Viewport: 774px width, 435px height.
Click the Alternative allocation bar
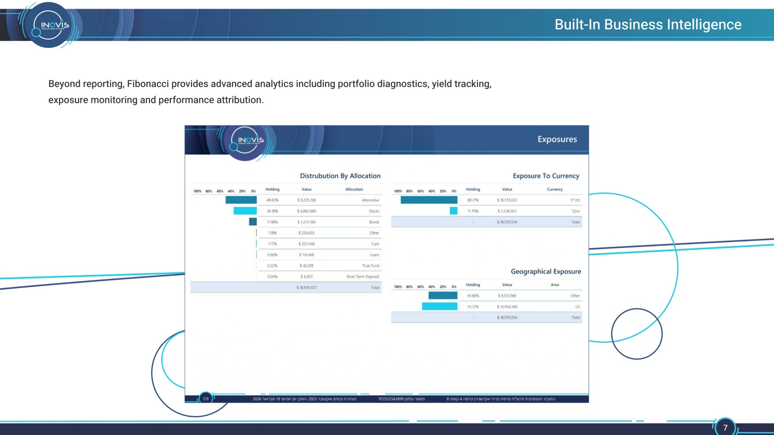(241, 200)
